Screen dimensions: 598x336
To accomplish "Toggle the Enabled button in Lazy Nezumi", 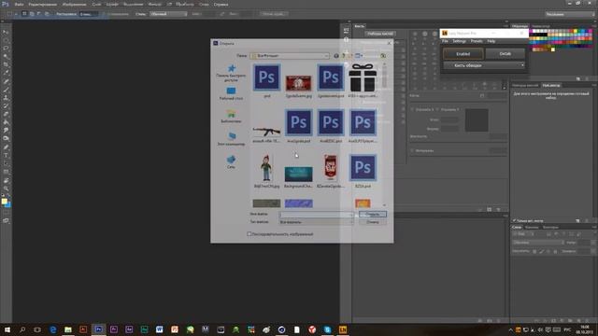I will pyautogui.click(x=463, y=54).
